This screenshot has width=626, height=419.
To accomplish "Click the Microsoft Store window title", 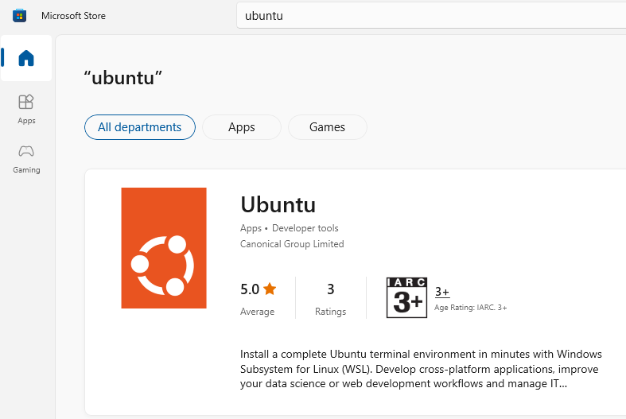I will [73, 16].
